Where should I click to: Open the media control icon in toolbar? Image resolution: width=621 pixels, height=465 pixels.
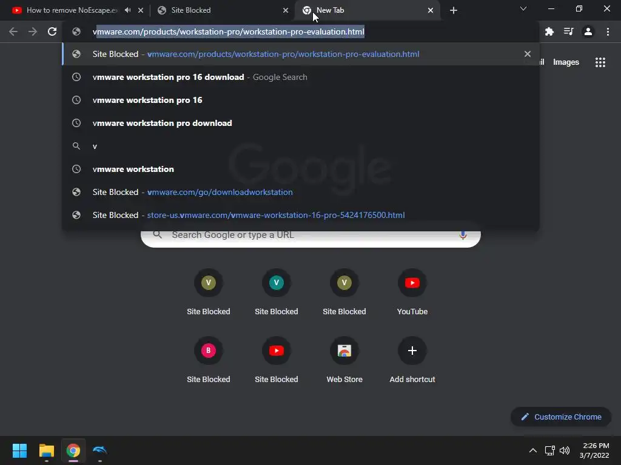coord(568,31)
